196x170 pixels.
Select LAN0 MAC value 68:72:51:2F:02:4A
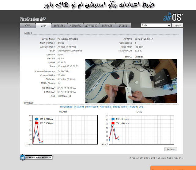[x=67, y=92]
